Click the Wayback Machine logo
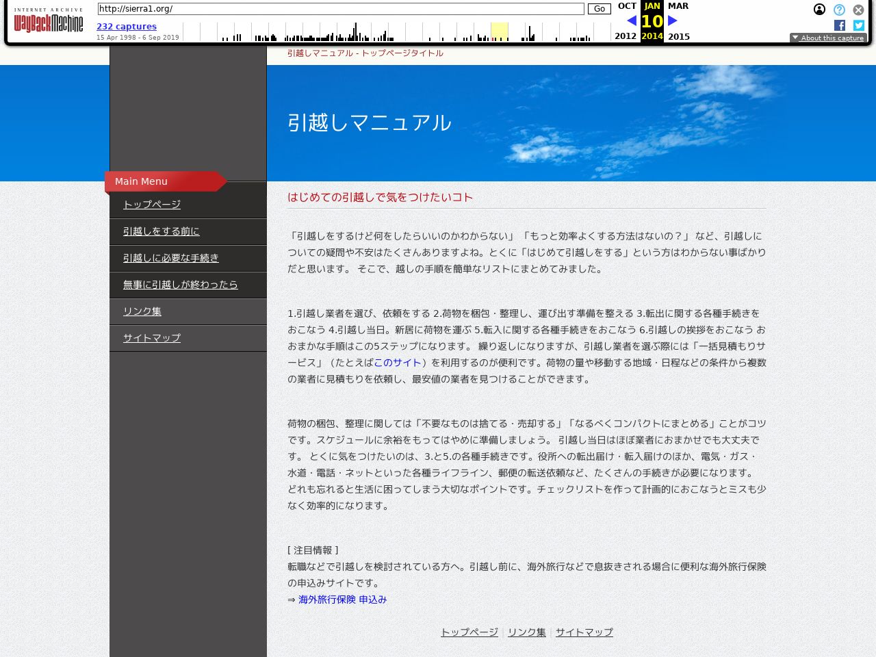This screenshot has height=657, width=876. pyautogui.click(x=48, y=21)
